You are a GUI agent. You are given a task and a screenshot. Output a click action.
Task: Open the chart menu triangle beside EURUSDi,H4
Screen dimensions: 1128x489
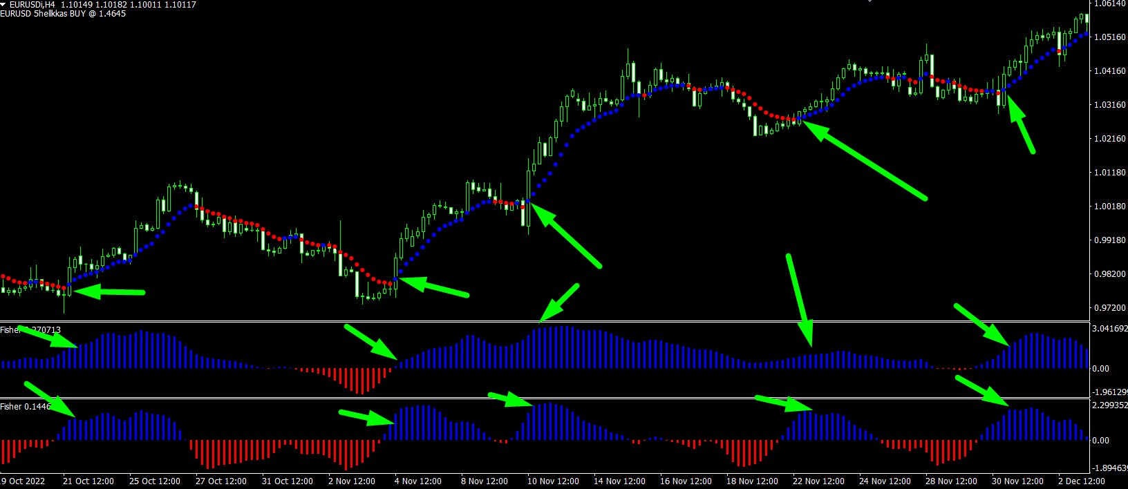pos(3,4)
